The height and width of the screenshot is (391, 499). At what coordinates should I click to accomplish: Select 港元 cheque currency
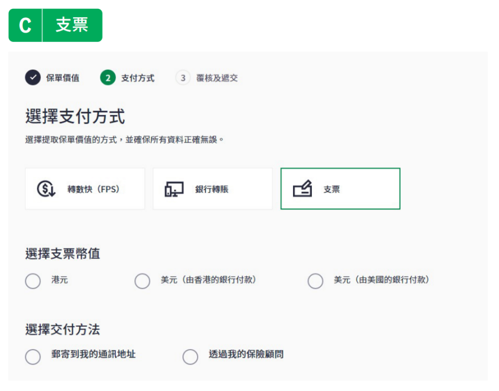click(x=33, y=281)
